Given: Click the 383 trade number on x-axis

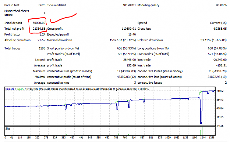Looking at the screenshot, I should point(64,138).
